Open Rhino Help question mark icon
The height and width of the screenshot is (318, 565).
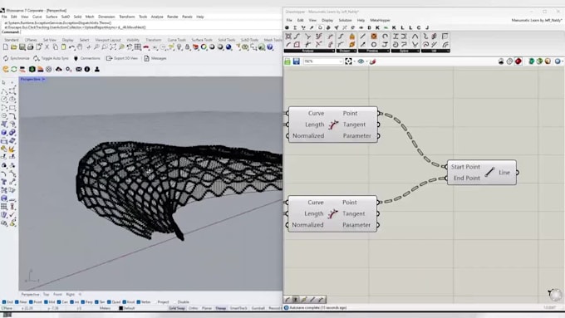pos(270,47)
